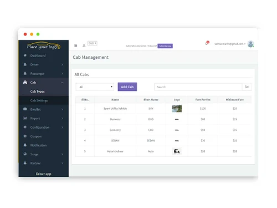Click the SEDAN name cell
277x208 pixels.
pos(115,140)
